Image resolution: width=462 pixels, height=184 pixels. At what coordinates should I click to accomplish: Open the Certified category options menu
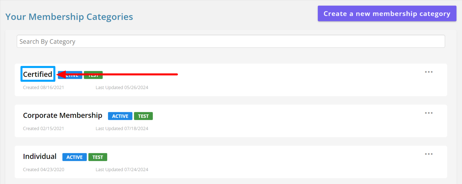click(429, 72)
